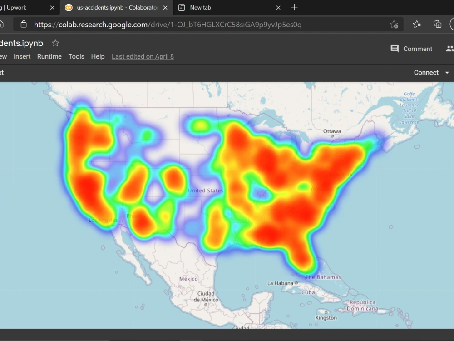Click the Ottawa label on the map
Image resolution: width=454 pixels, height=341 pixels.
click(332, 131)
